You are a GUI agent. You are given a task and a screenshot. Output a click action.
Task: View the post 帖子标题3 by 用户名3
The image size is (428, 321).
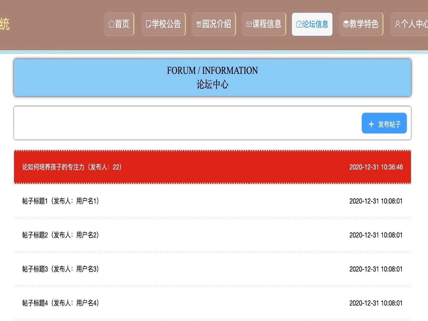tap(213, 269)
